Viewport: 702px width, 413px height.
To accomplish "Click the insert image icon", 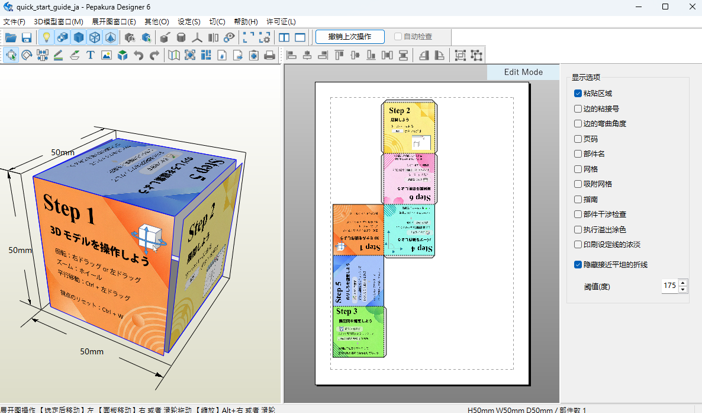I will 107,55.
